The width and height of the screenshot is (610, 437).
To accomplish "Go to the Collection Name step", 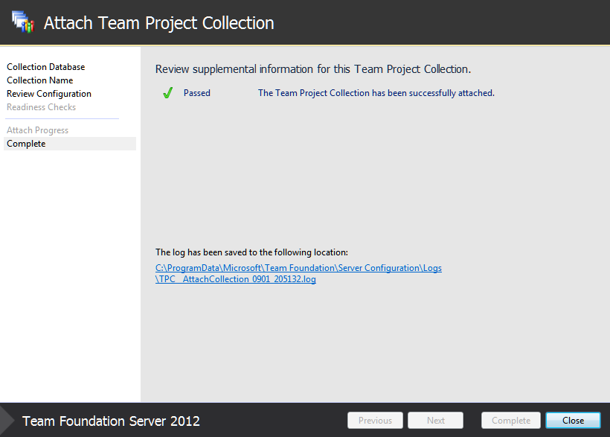I will (x=39, y=80).
